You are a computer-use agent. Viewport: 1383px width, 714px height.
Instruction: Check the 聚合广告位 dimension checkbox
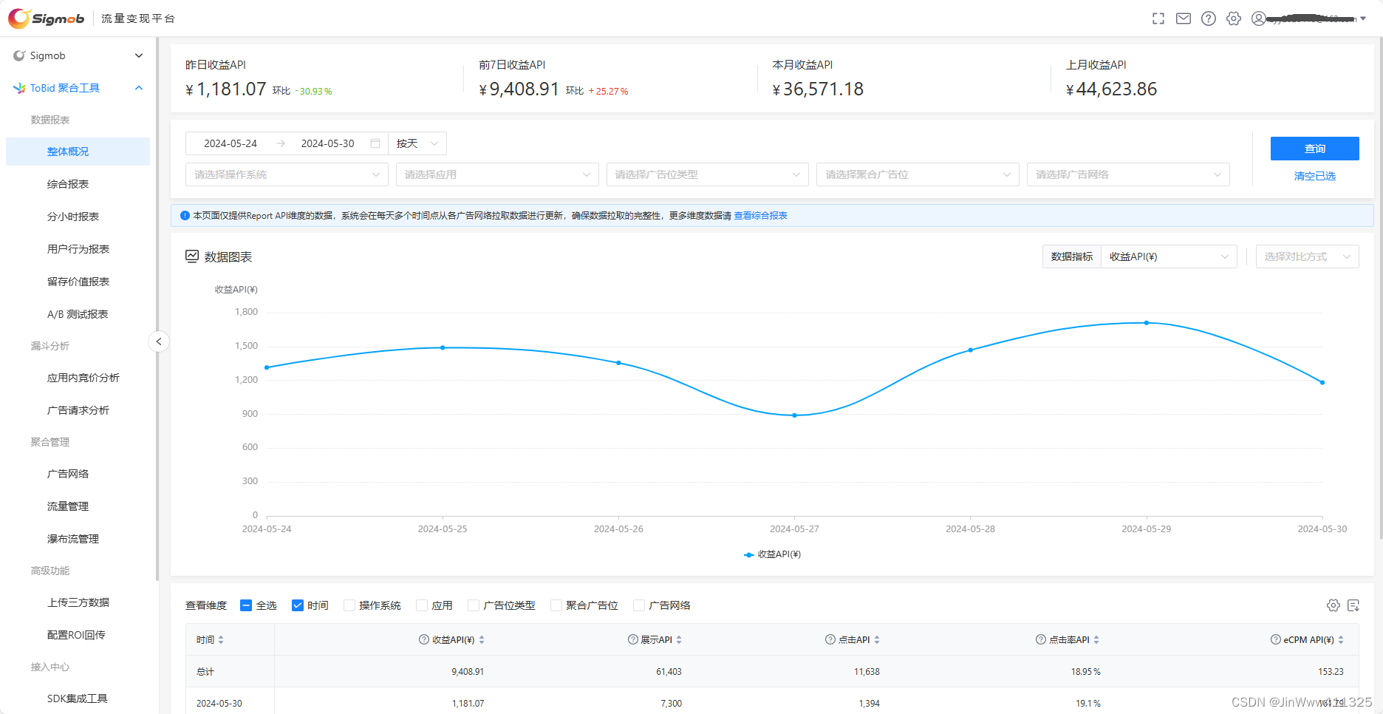556,605
